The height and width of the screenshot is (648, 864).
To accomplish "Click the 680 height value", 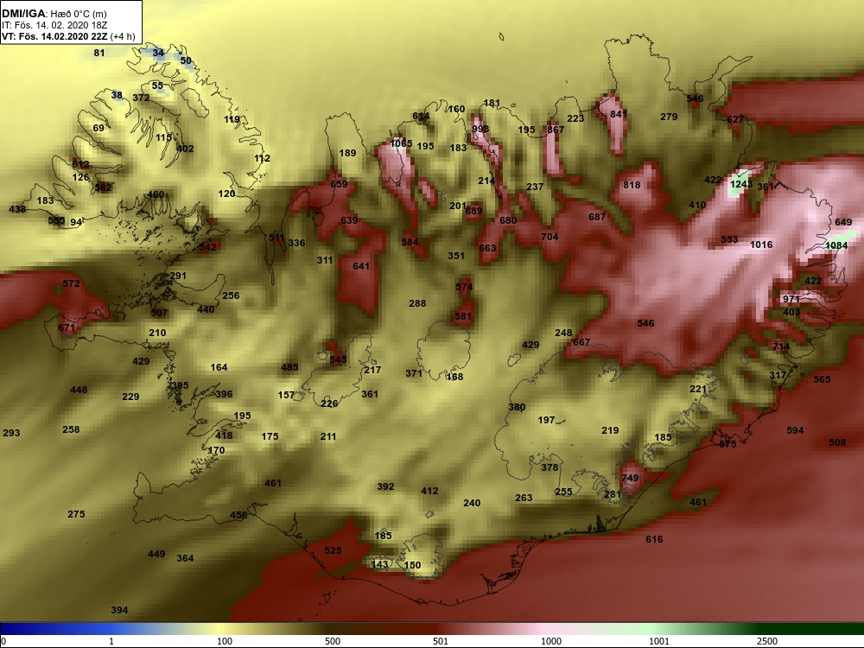I will click(x=508, y=220).
